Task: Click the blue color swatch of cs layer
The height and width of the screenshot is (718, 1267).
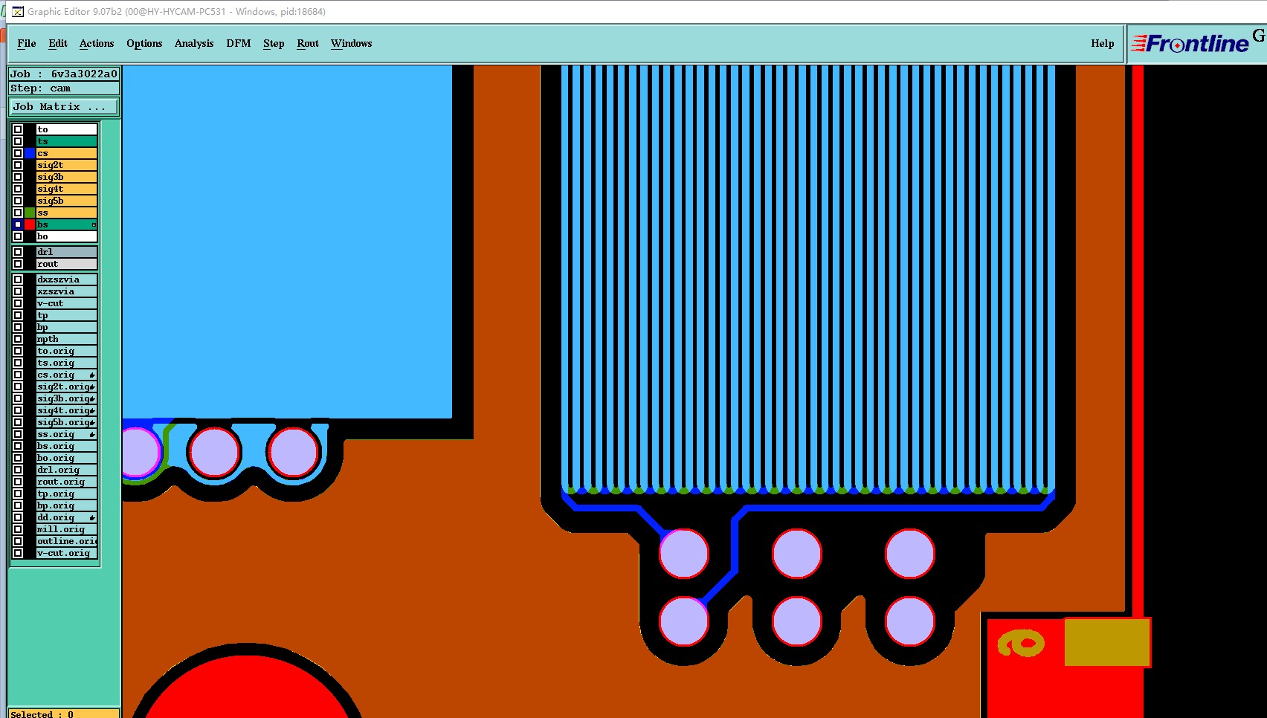Action: coord(30,153)
